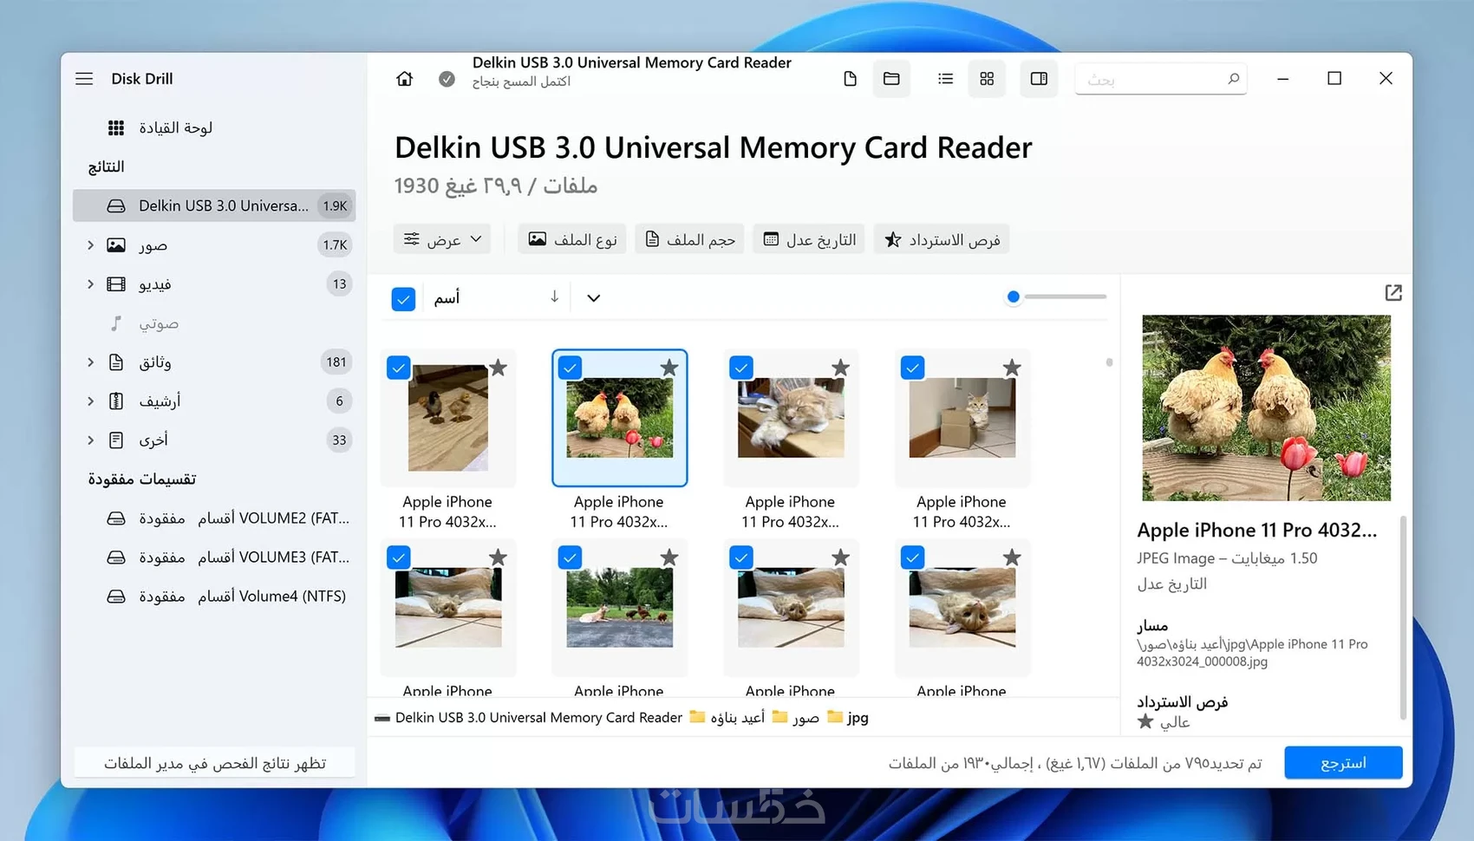The height and width of the screenshot is (841, 1474).
Task: Star the sleeping cat photo
Action: pos(840,368)
